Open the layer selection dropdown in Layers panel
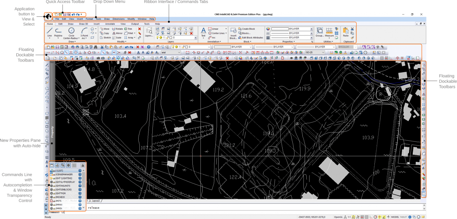Screen dimensions: 457x219 (196, 38)
